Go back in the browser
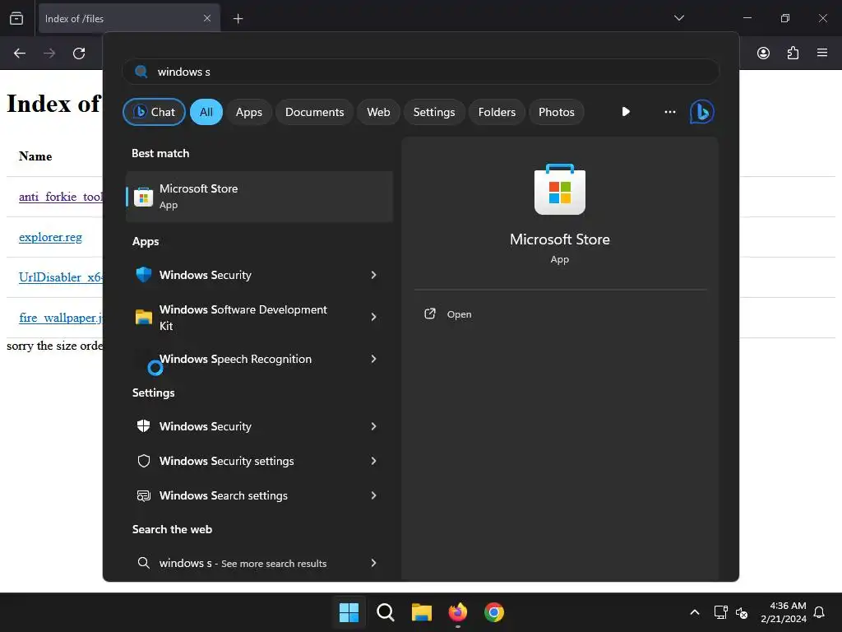The image size is (842, 632). coord(20,53)
